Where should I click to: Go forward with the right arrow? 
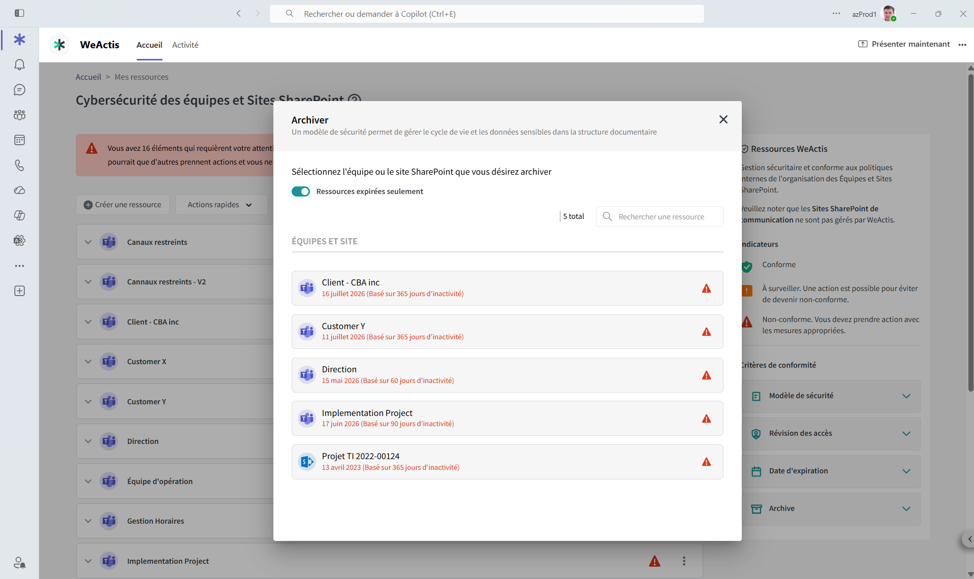tap(257, 14)
